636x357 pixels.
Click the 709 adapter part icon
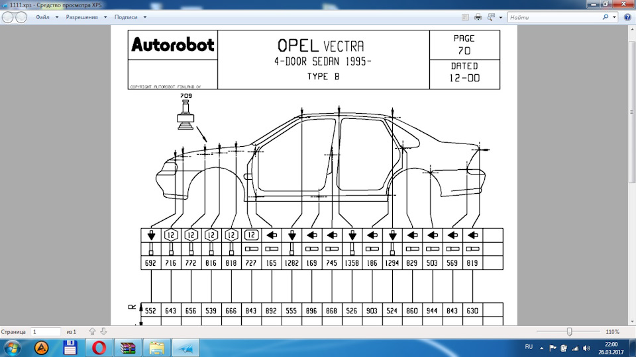185,115
